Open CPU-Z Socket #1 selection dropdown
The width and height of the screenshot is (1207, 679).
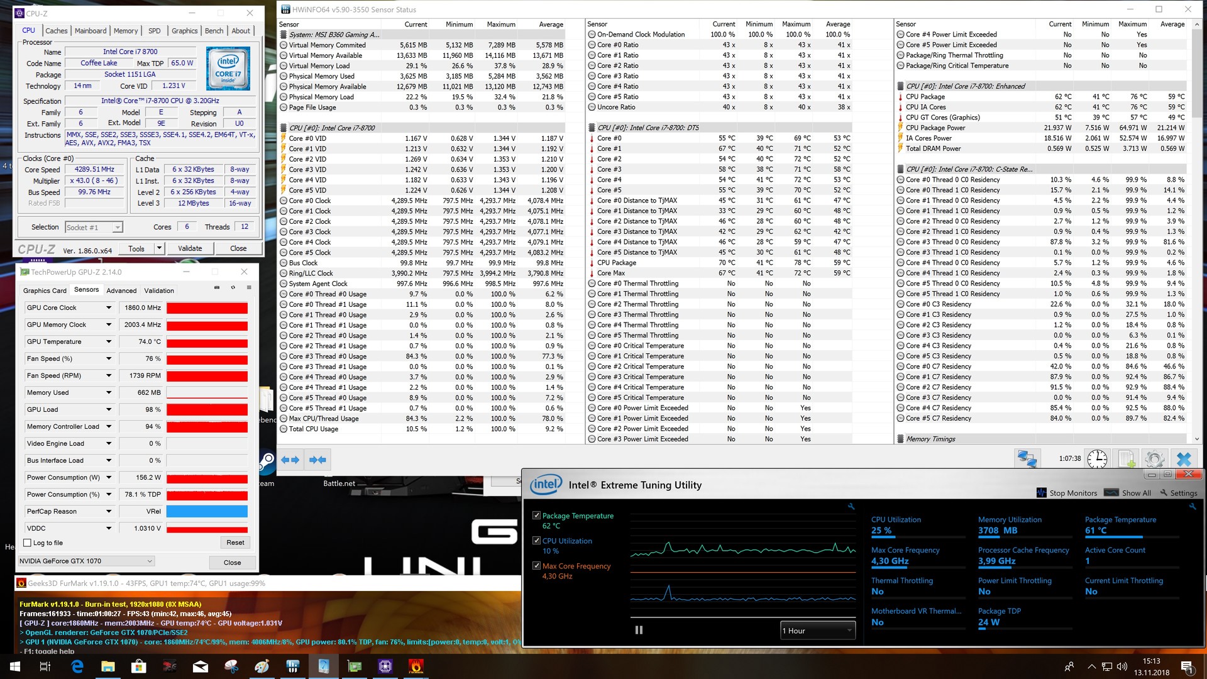click(94, 227)
